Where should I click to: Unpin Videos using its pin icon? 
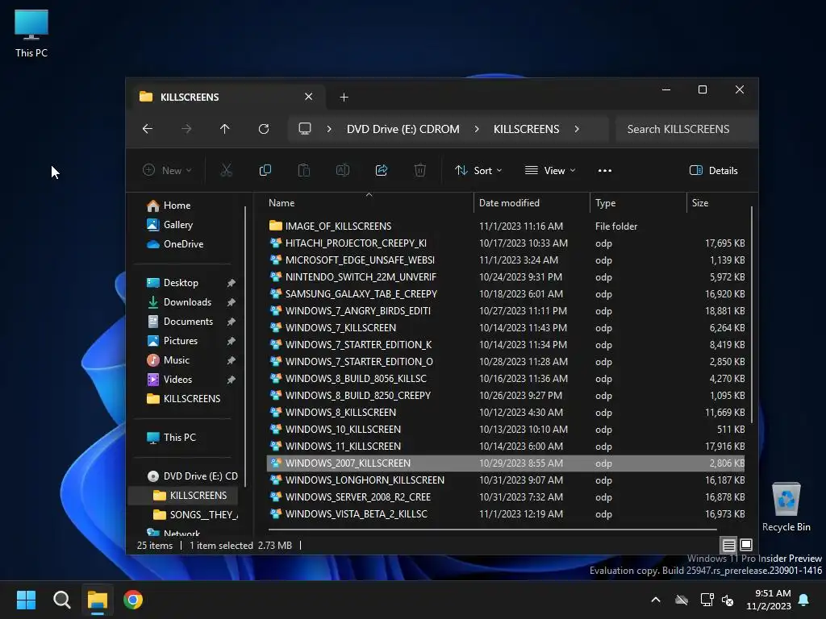231,380
